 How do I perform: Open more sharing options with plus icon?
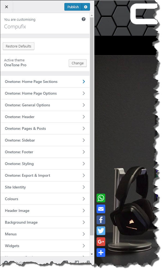pyautogui.click(x=101, y=253)
